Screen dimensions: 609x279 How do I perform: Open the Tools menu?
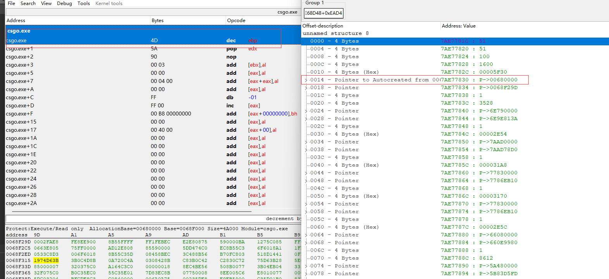point(83,3)
